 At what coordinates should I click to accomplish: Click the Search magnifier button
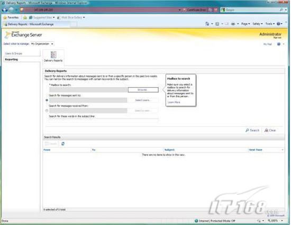(x=252, y=130)
